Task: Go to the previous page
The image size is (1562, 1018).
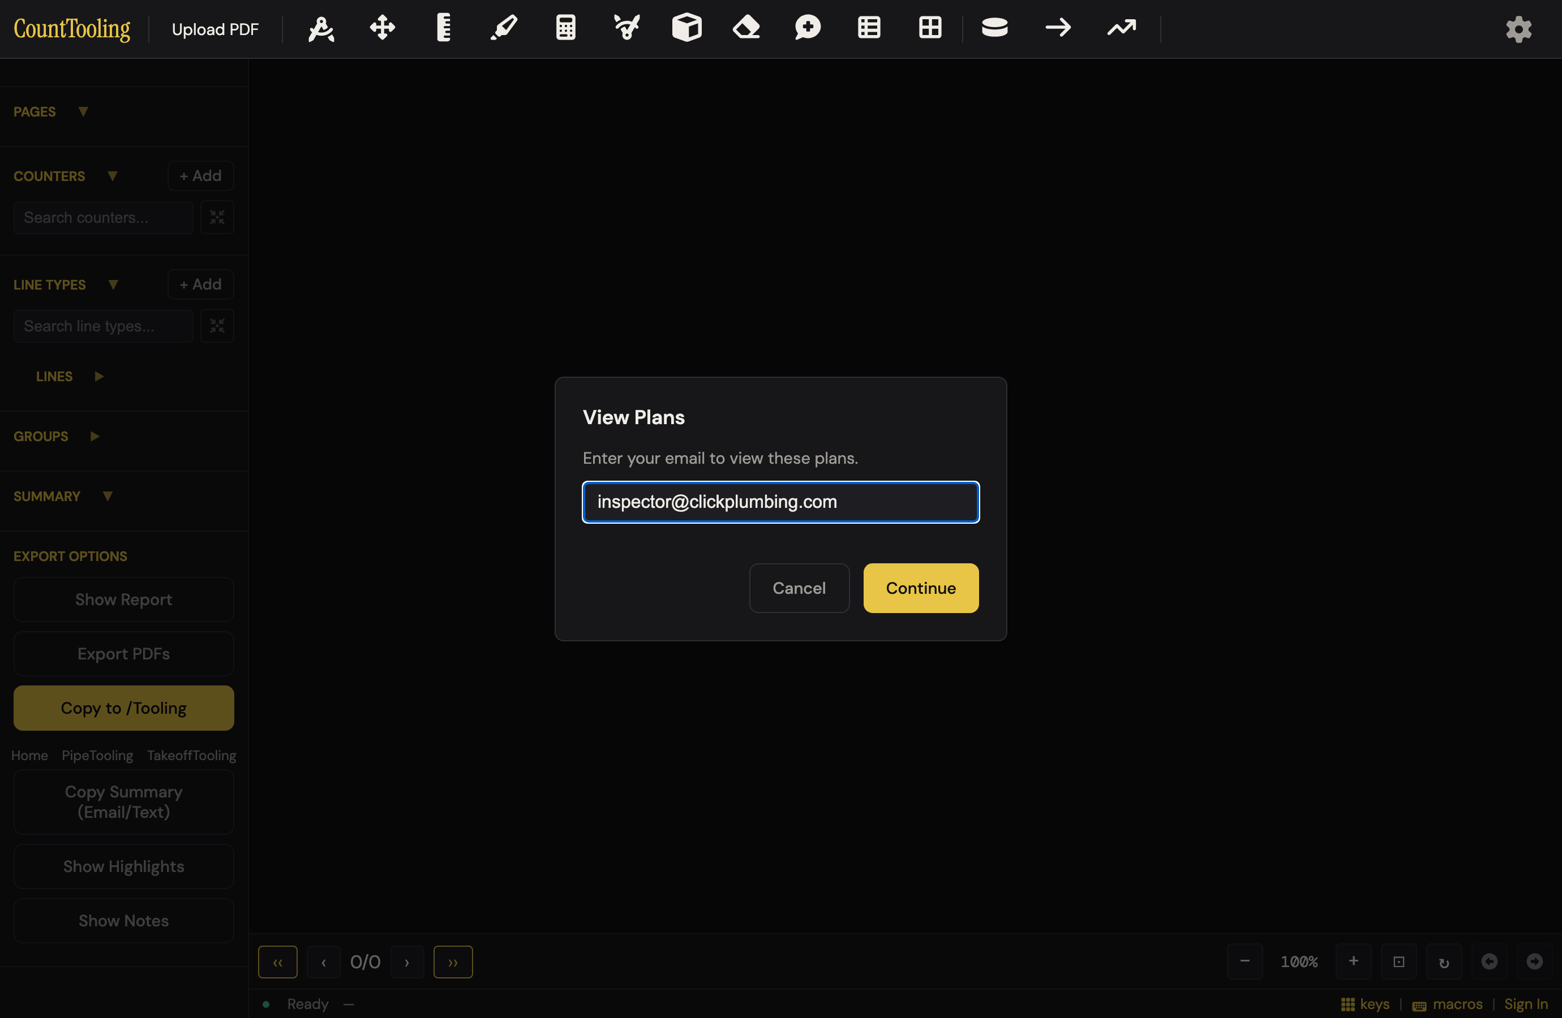Action: tap(324, 962)
